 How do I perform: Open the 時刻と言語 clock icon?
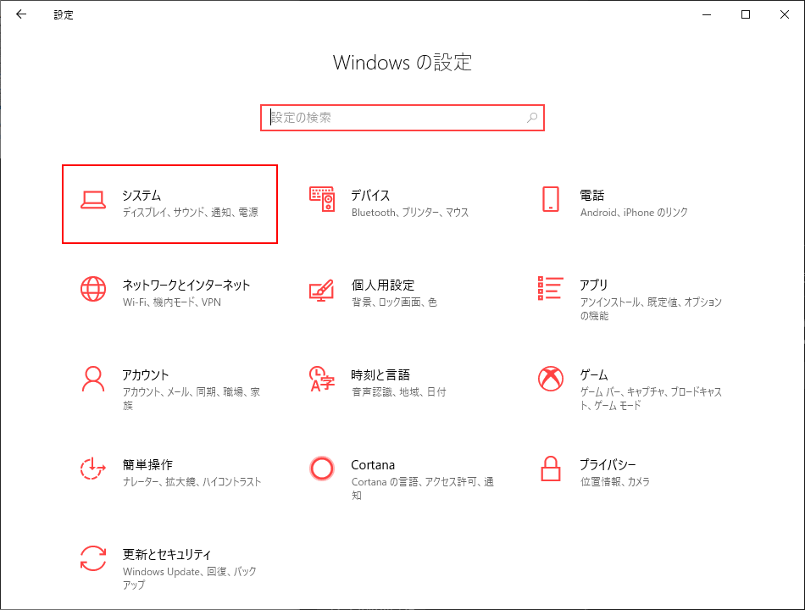coord(322,379)
